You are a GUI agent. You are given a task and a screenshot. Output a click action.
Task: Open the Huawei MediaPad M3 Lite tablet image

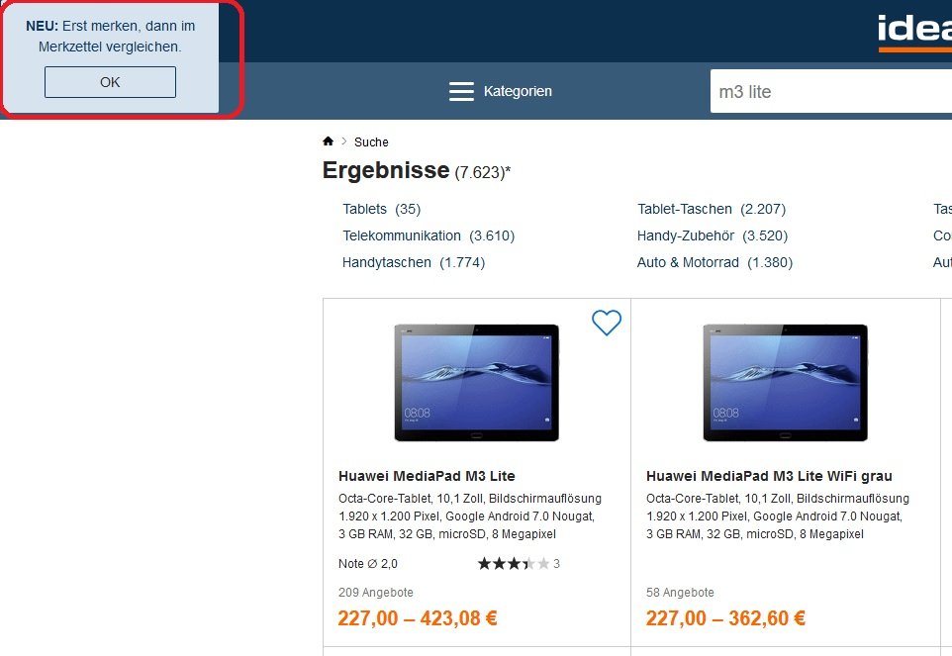477,382
